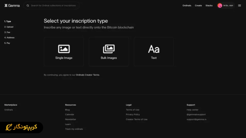Viewport: 246px width, 138px height.
Task: Click the Legal footer heading
Action: (129, 105)
